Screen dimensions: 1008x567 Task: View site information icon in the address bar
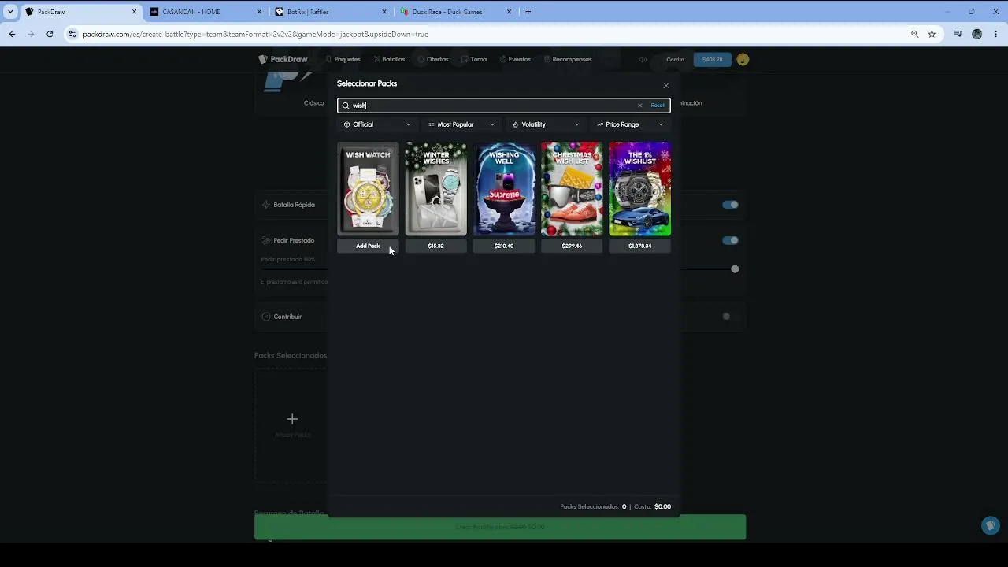72,35
